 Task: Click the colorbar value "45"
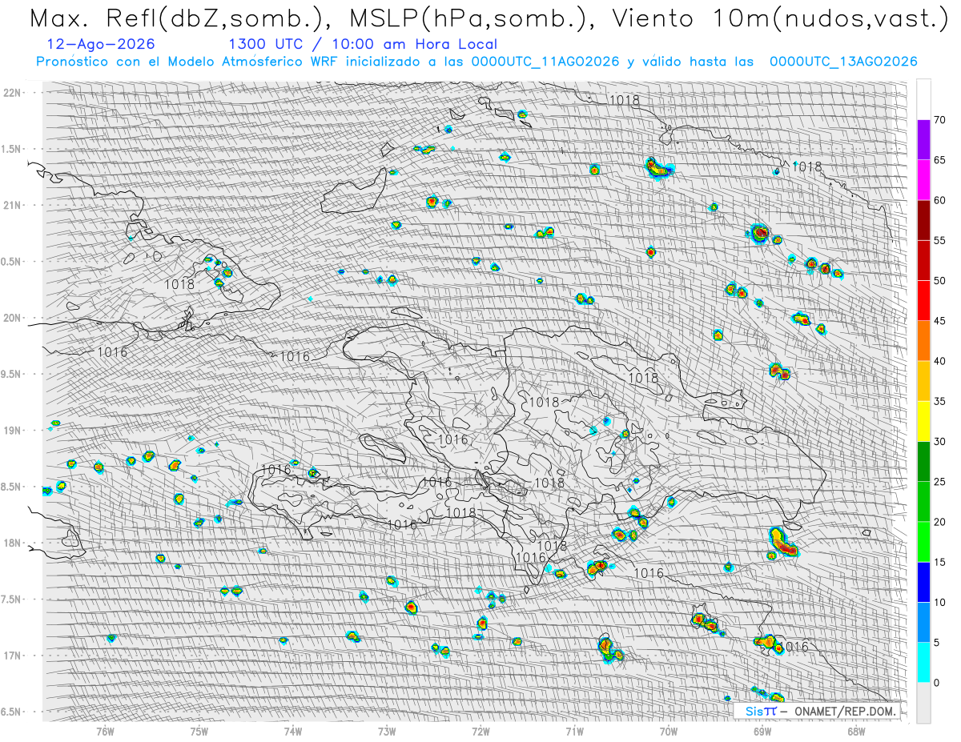(x=939, y=321)
